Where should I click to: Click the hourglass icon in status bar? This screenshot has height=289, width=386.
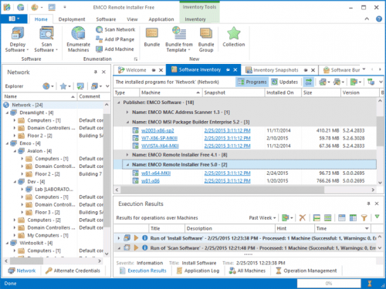[370, 284]
